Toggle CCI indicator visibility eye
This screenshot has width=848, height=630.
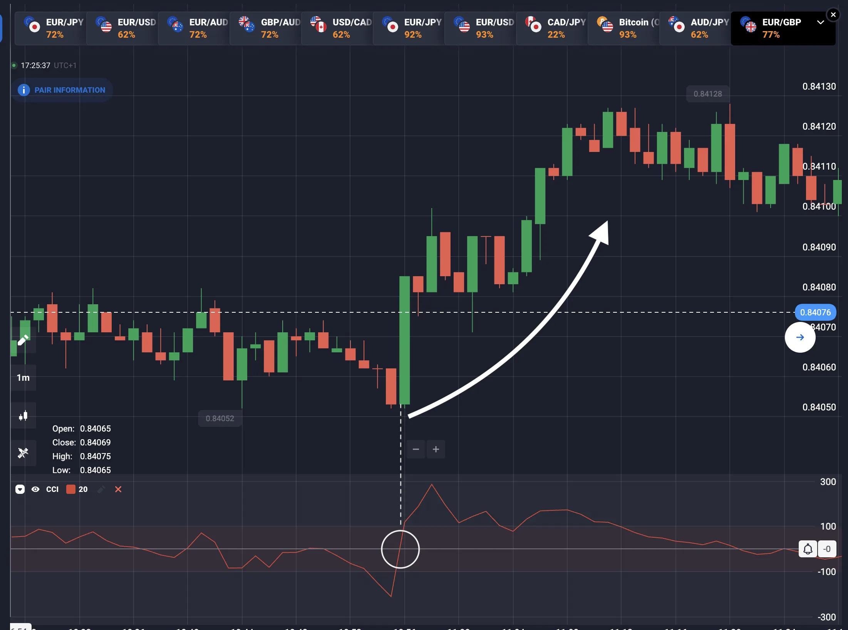click(x=35, y=489)
